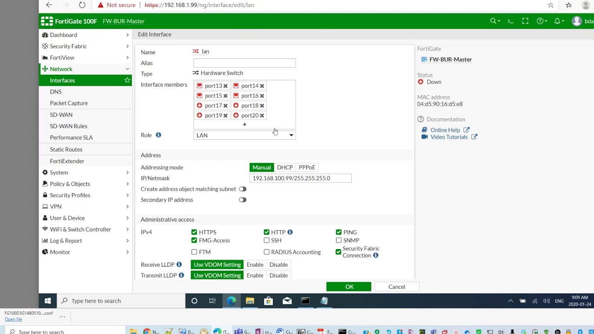Select DHCP addressing mode

(x=285, y=167)
